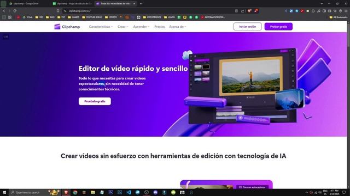Switch to the Google Sheets clipchamp tab
This screenshot has height=196, width=350.
(x=72, y=4)
